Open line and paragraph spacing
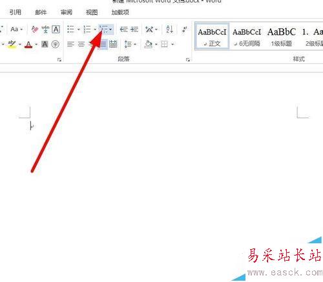323x282 pixels. 128,45
